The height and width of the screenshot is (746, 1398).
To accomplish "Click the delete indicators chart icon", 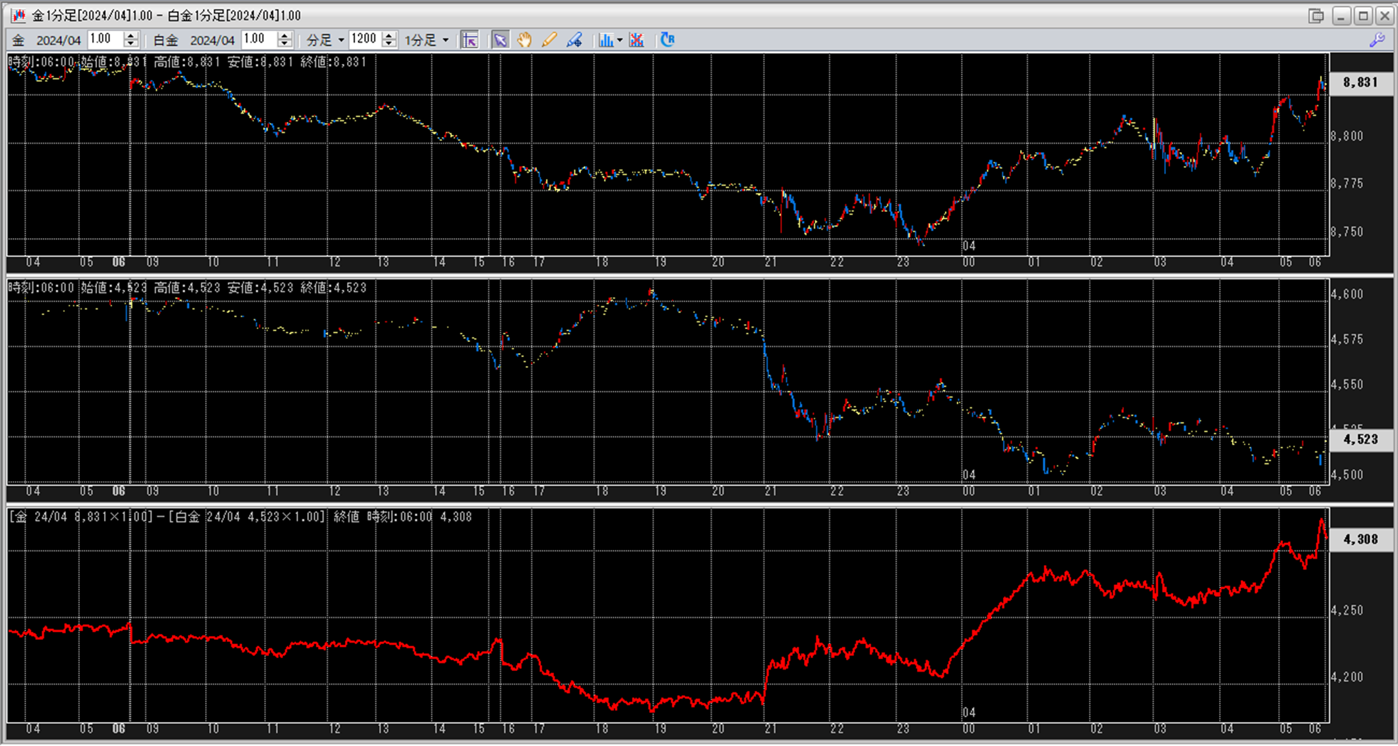I will (x=637, y=40).
